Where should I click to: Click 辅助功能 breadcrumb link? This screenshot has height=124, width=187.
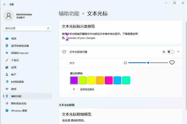69,14
